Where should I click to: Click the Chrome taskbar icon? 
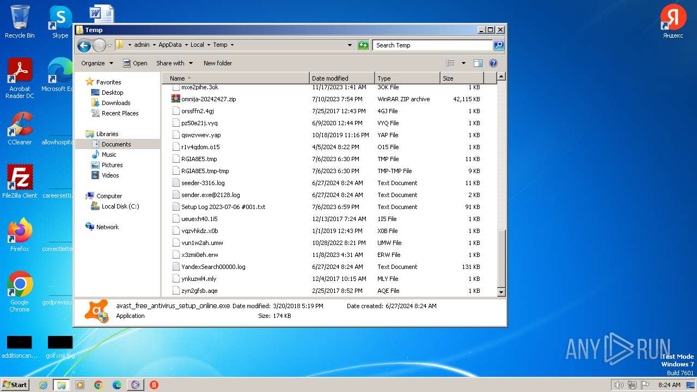tap(99, 385)
